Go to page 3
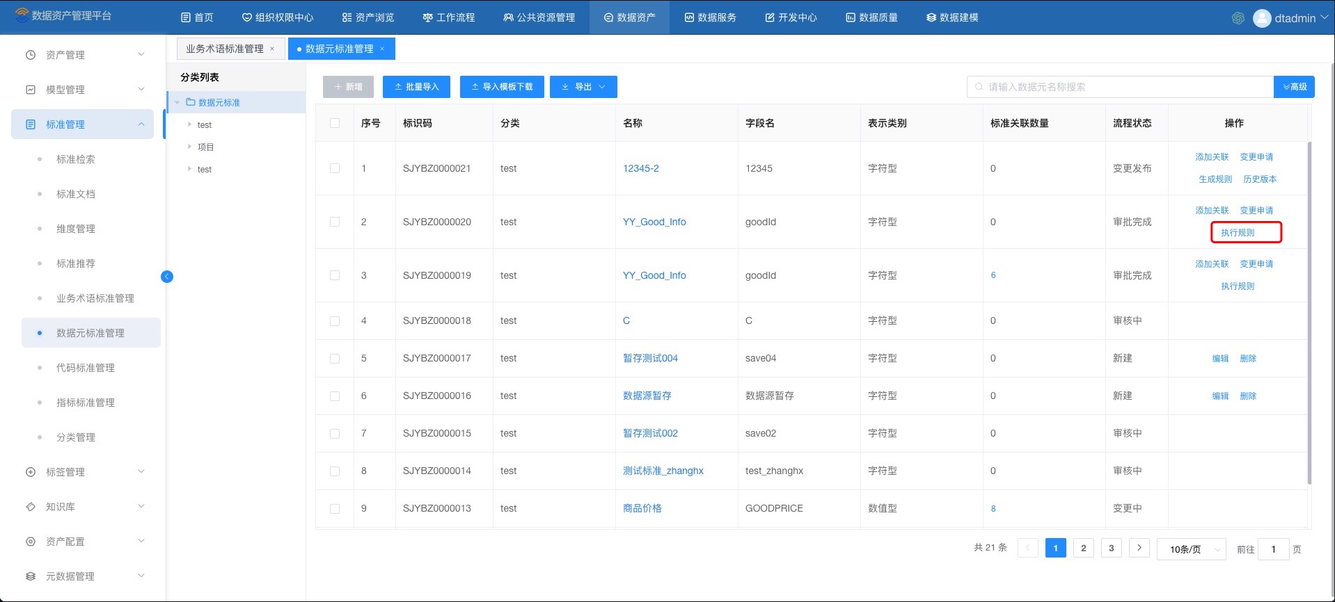The width and height of the screenshot is (1335, 602). tap(1112, 548)
